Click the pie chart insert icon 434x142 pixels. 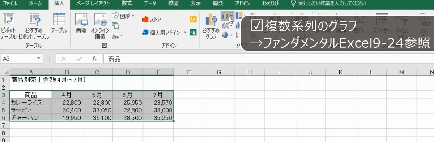point(225,35)
